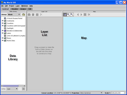Expand the Continents tree node

point(3,21)
